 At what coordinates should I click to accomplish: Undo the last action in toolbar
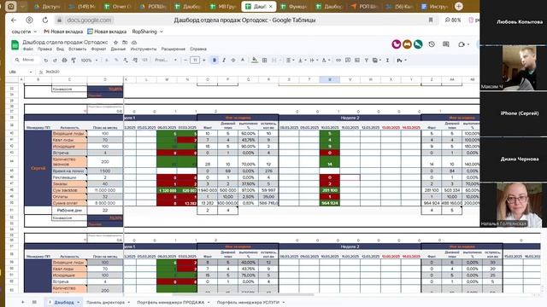point(45,61)
